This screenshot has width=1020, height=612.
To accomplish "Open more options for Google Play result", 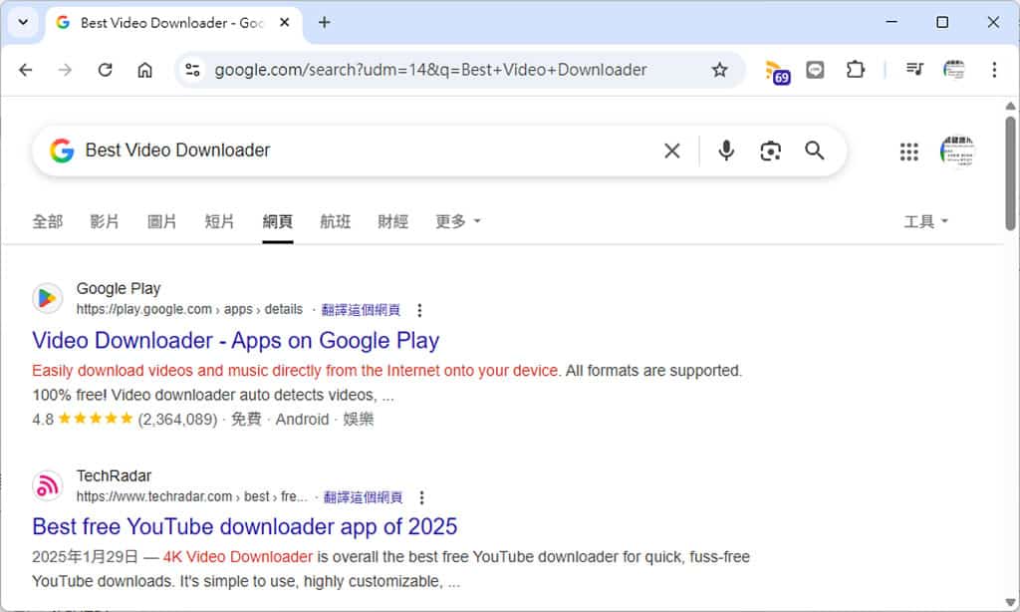I will click(419, 311).
